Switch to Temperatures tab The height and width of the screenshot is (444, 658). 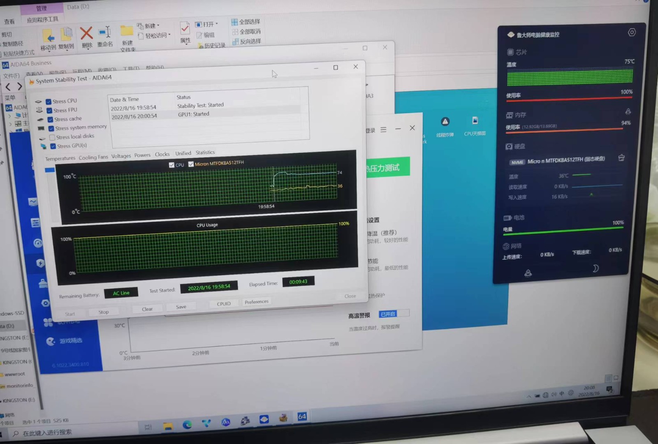point(60,159)
